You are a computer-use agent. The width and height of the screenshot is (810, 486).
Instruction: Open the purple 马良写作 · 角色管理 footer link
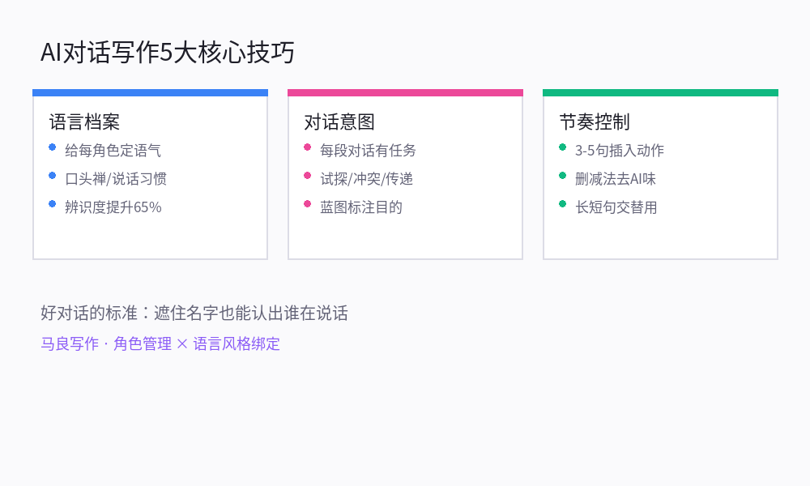160,343
